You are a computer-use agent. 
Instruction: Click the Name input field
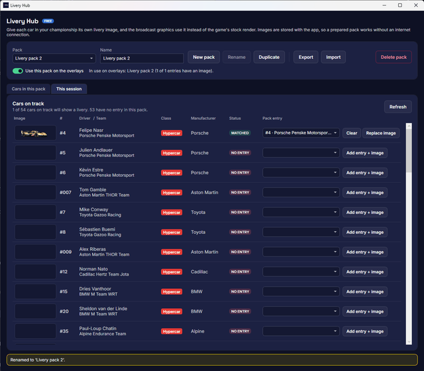tap(142, 58)
